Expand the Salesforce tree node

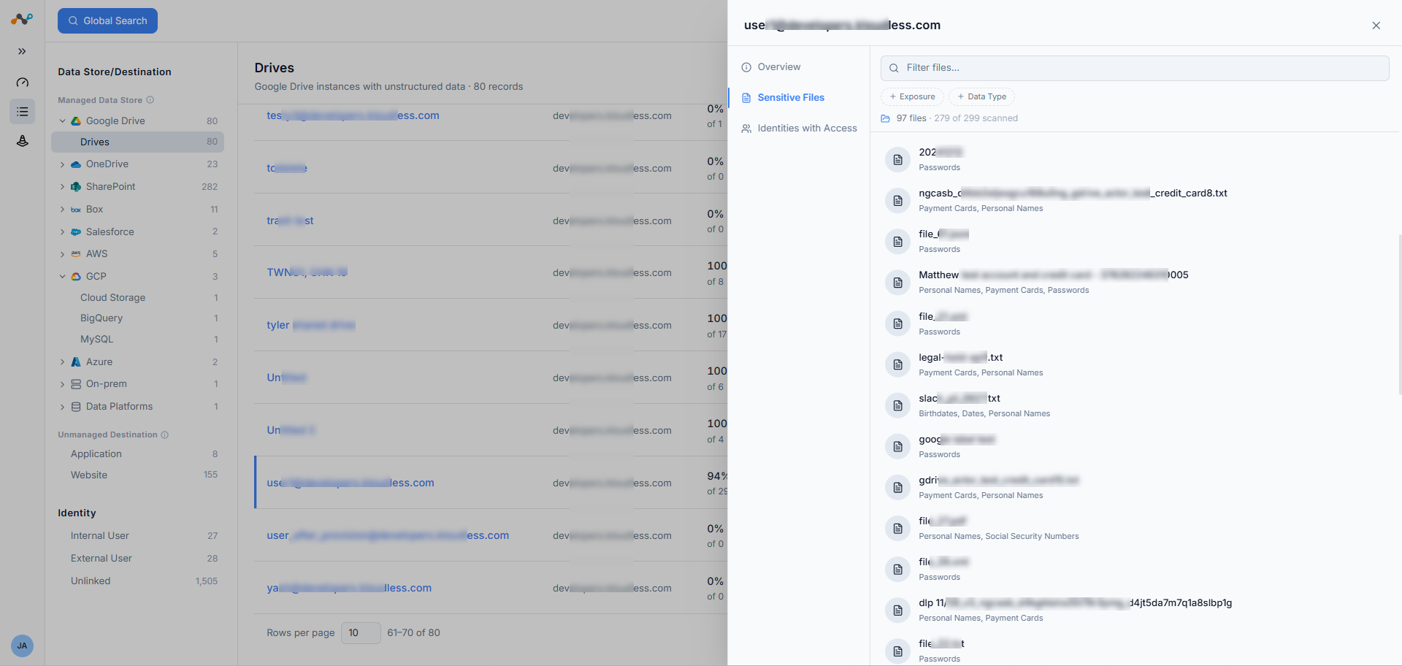(x=62, y=232)
